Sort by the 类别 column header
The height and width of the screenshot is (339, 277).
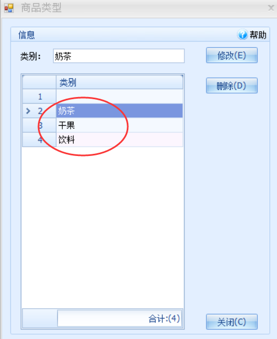[x=120, y=82]
